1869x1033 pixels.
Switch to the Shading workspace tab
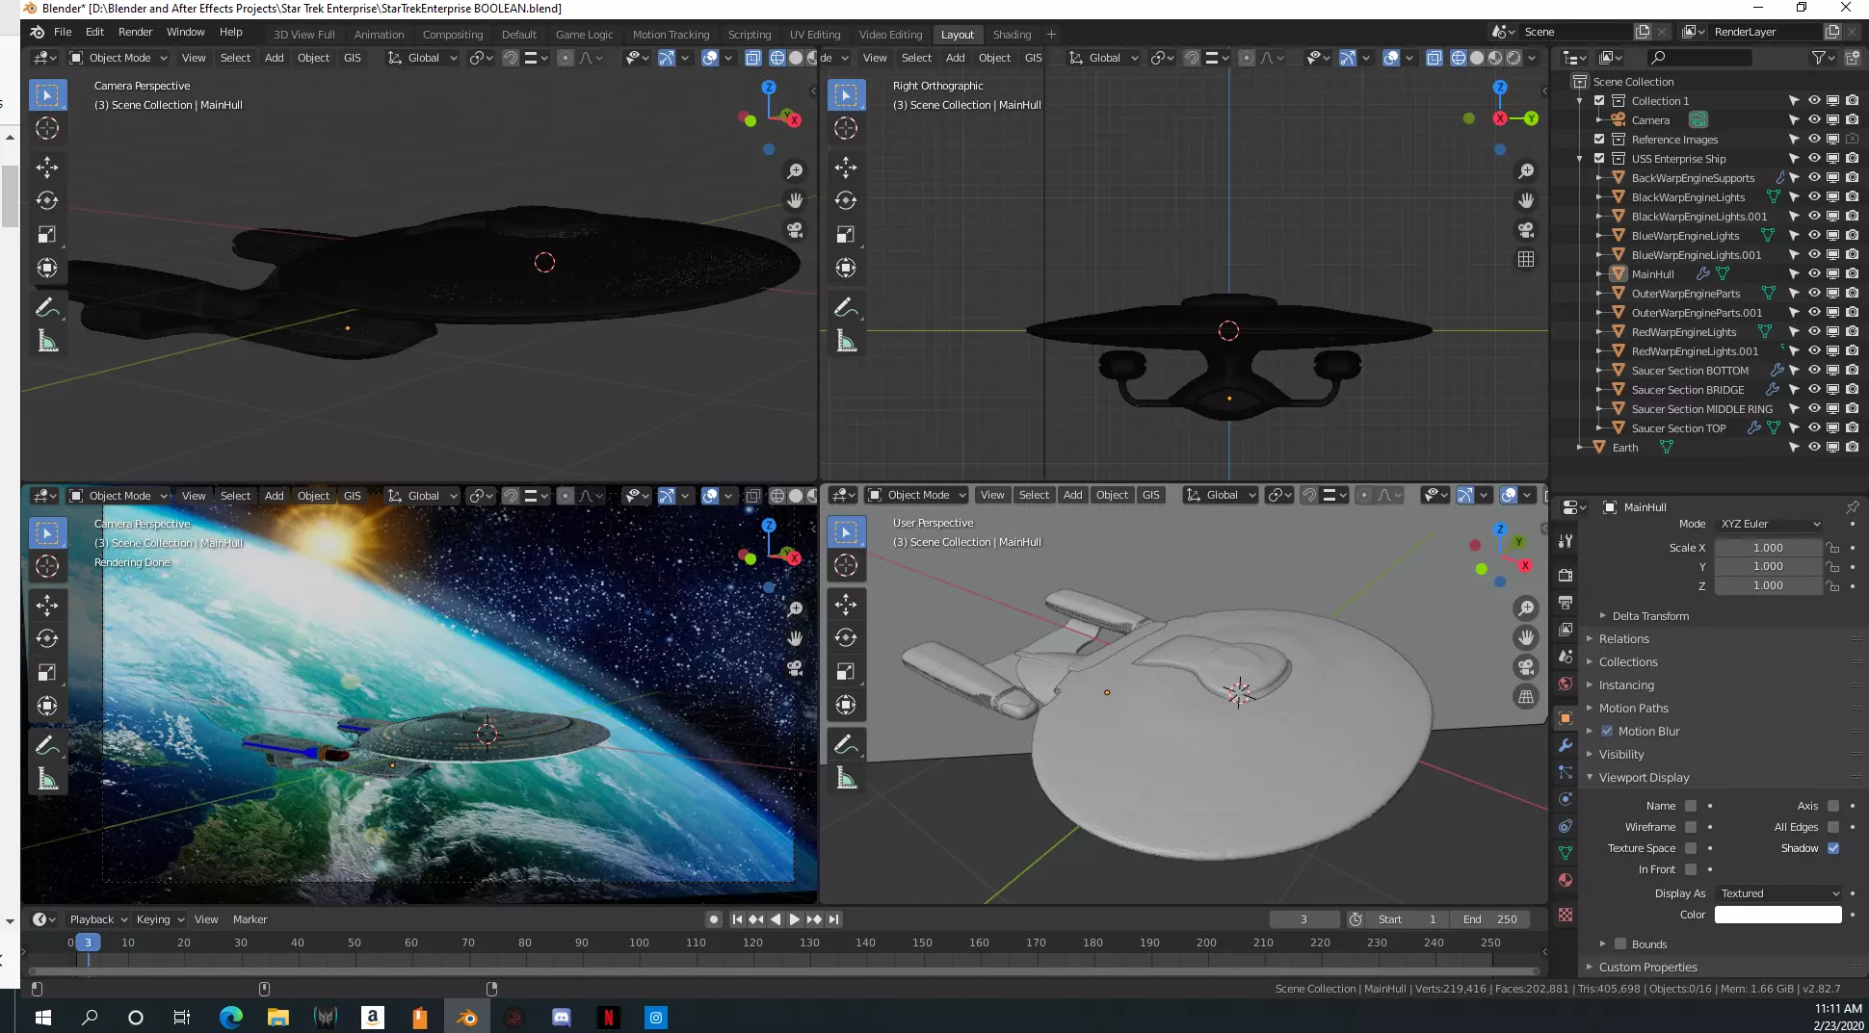(1012, 35)
